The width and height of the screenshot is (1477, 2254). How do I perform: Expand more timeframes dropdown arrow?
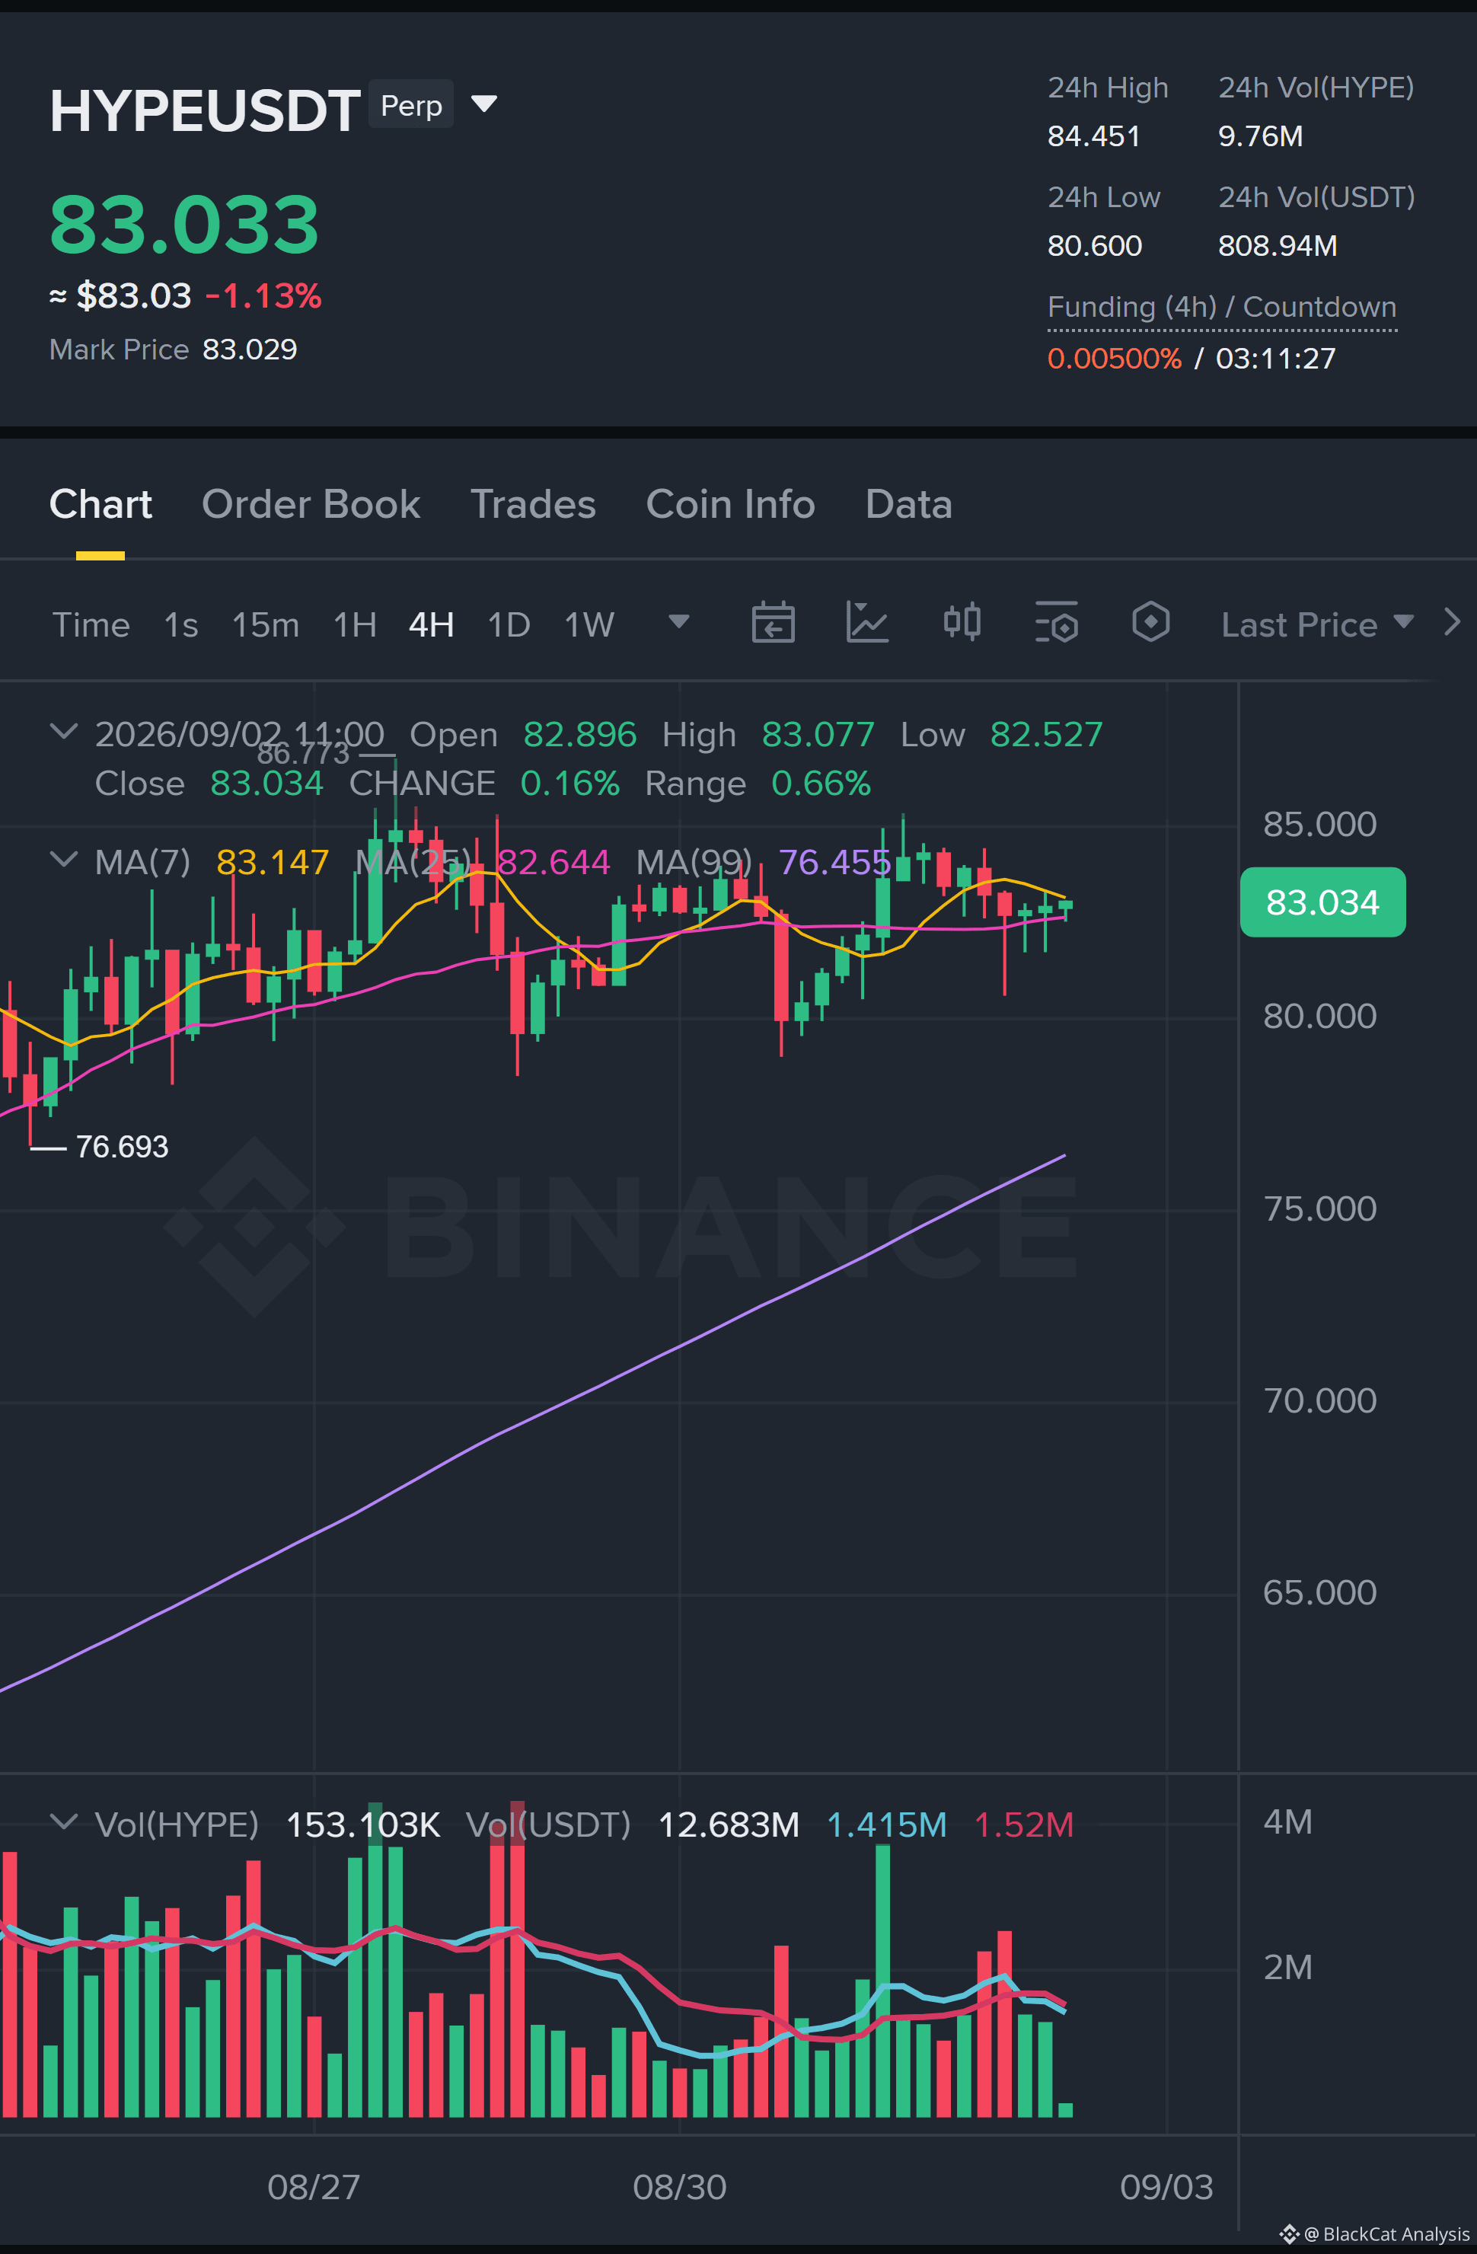coord(679,621)
